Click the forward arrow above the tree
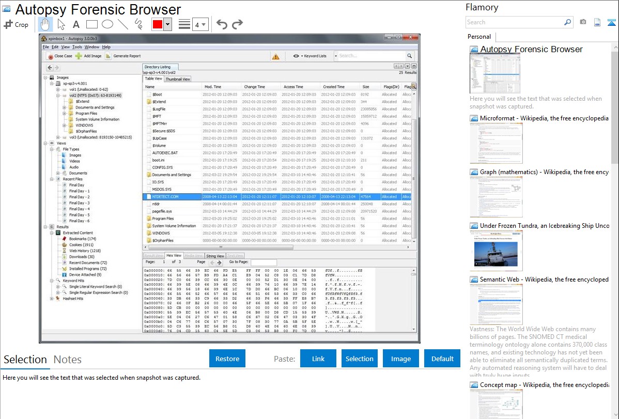The image size is (619, 419). tap(57, 68)
